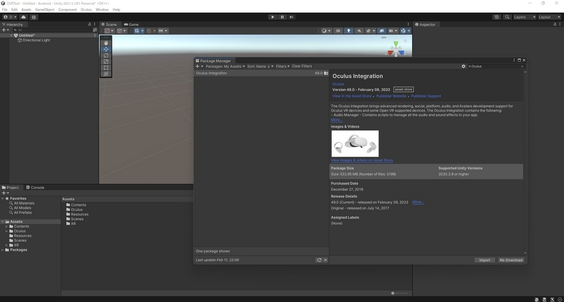Toggle scene audio
This screenshot has width=564, height=302.
359,30
